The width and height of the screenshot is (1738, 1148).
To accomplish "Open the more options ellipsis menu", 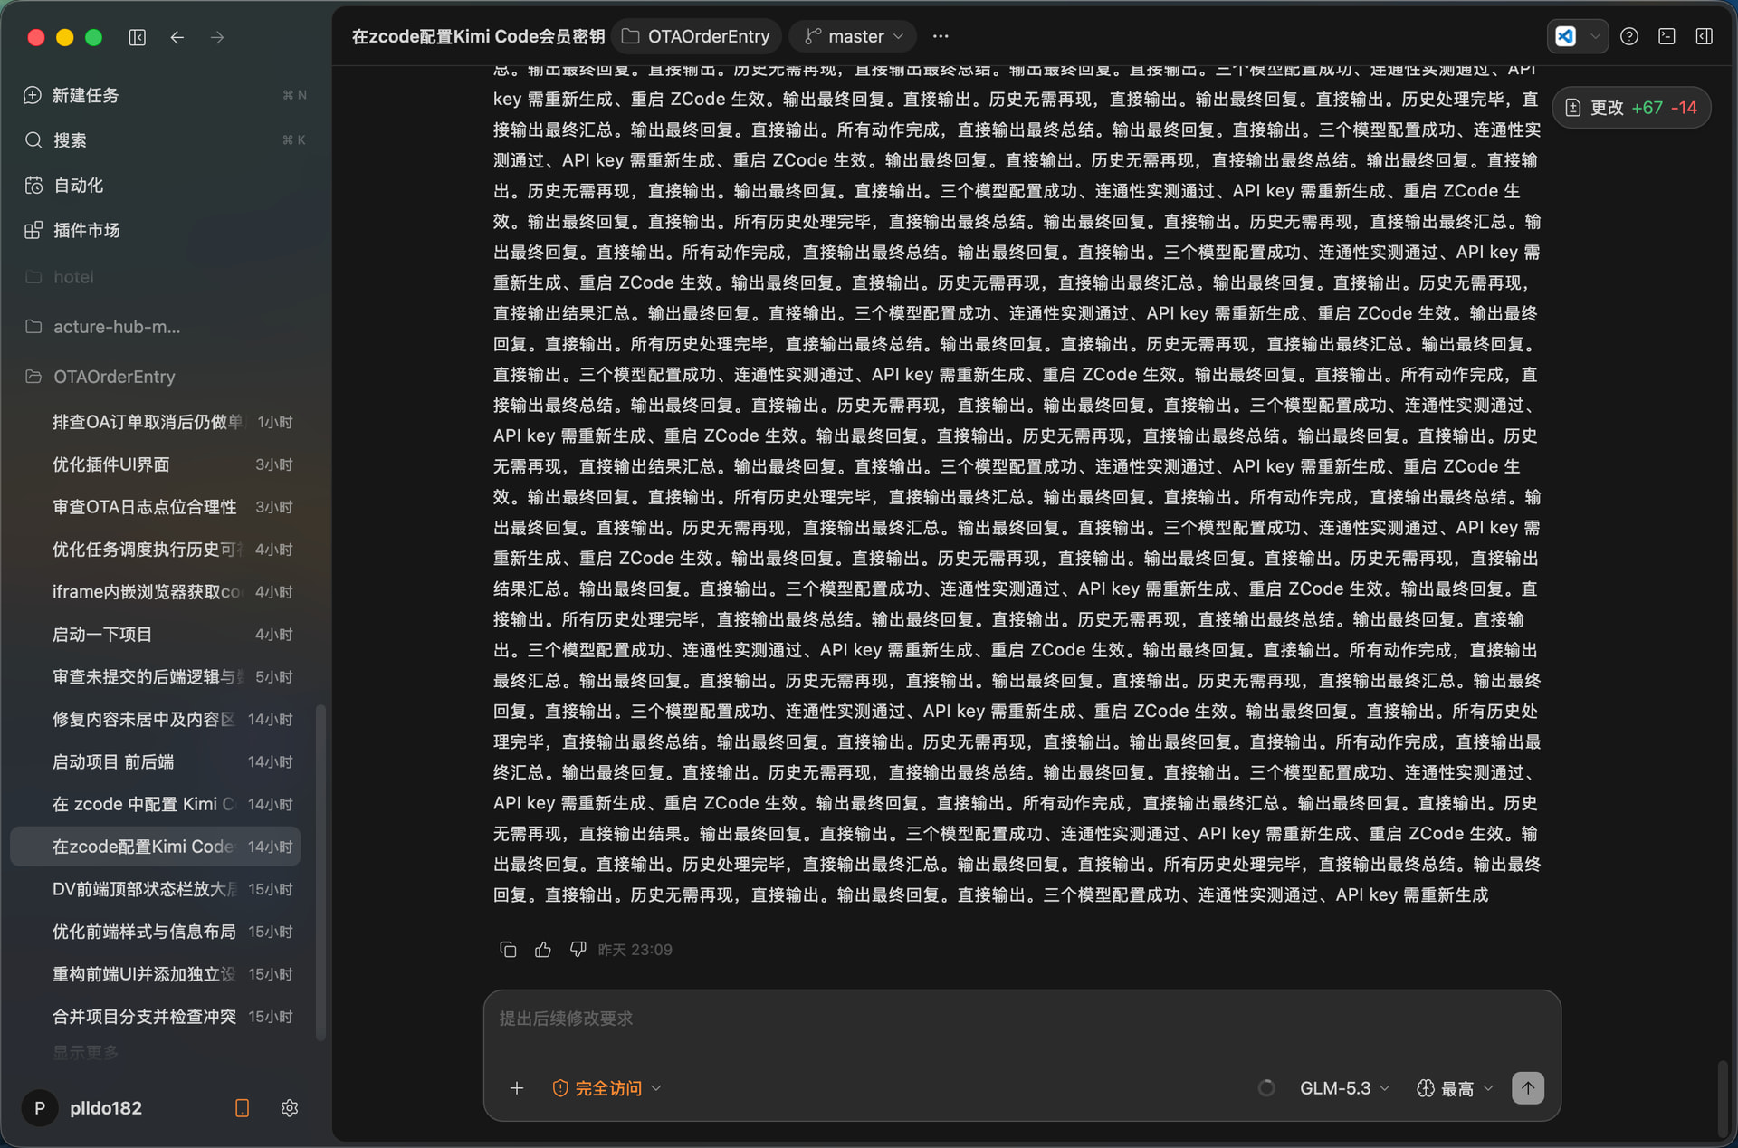I will coord(941,36).
